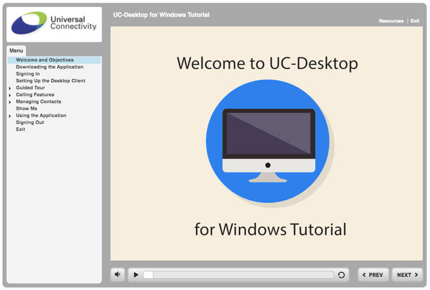Viewport: 430px width, 290px height.
Task: Expand the Guided Tour arrow
Action: point(10,88)
